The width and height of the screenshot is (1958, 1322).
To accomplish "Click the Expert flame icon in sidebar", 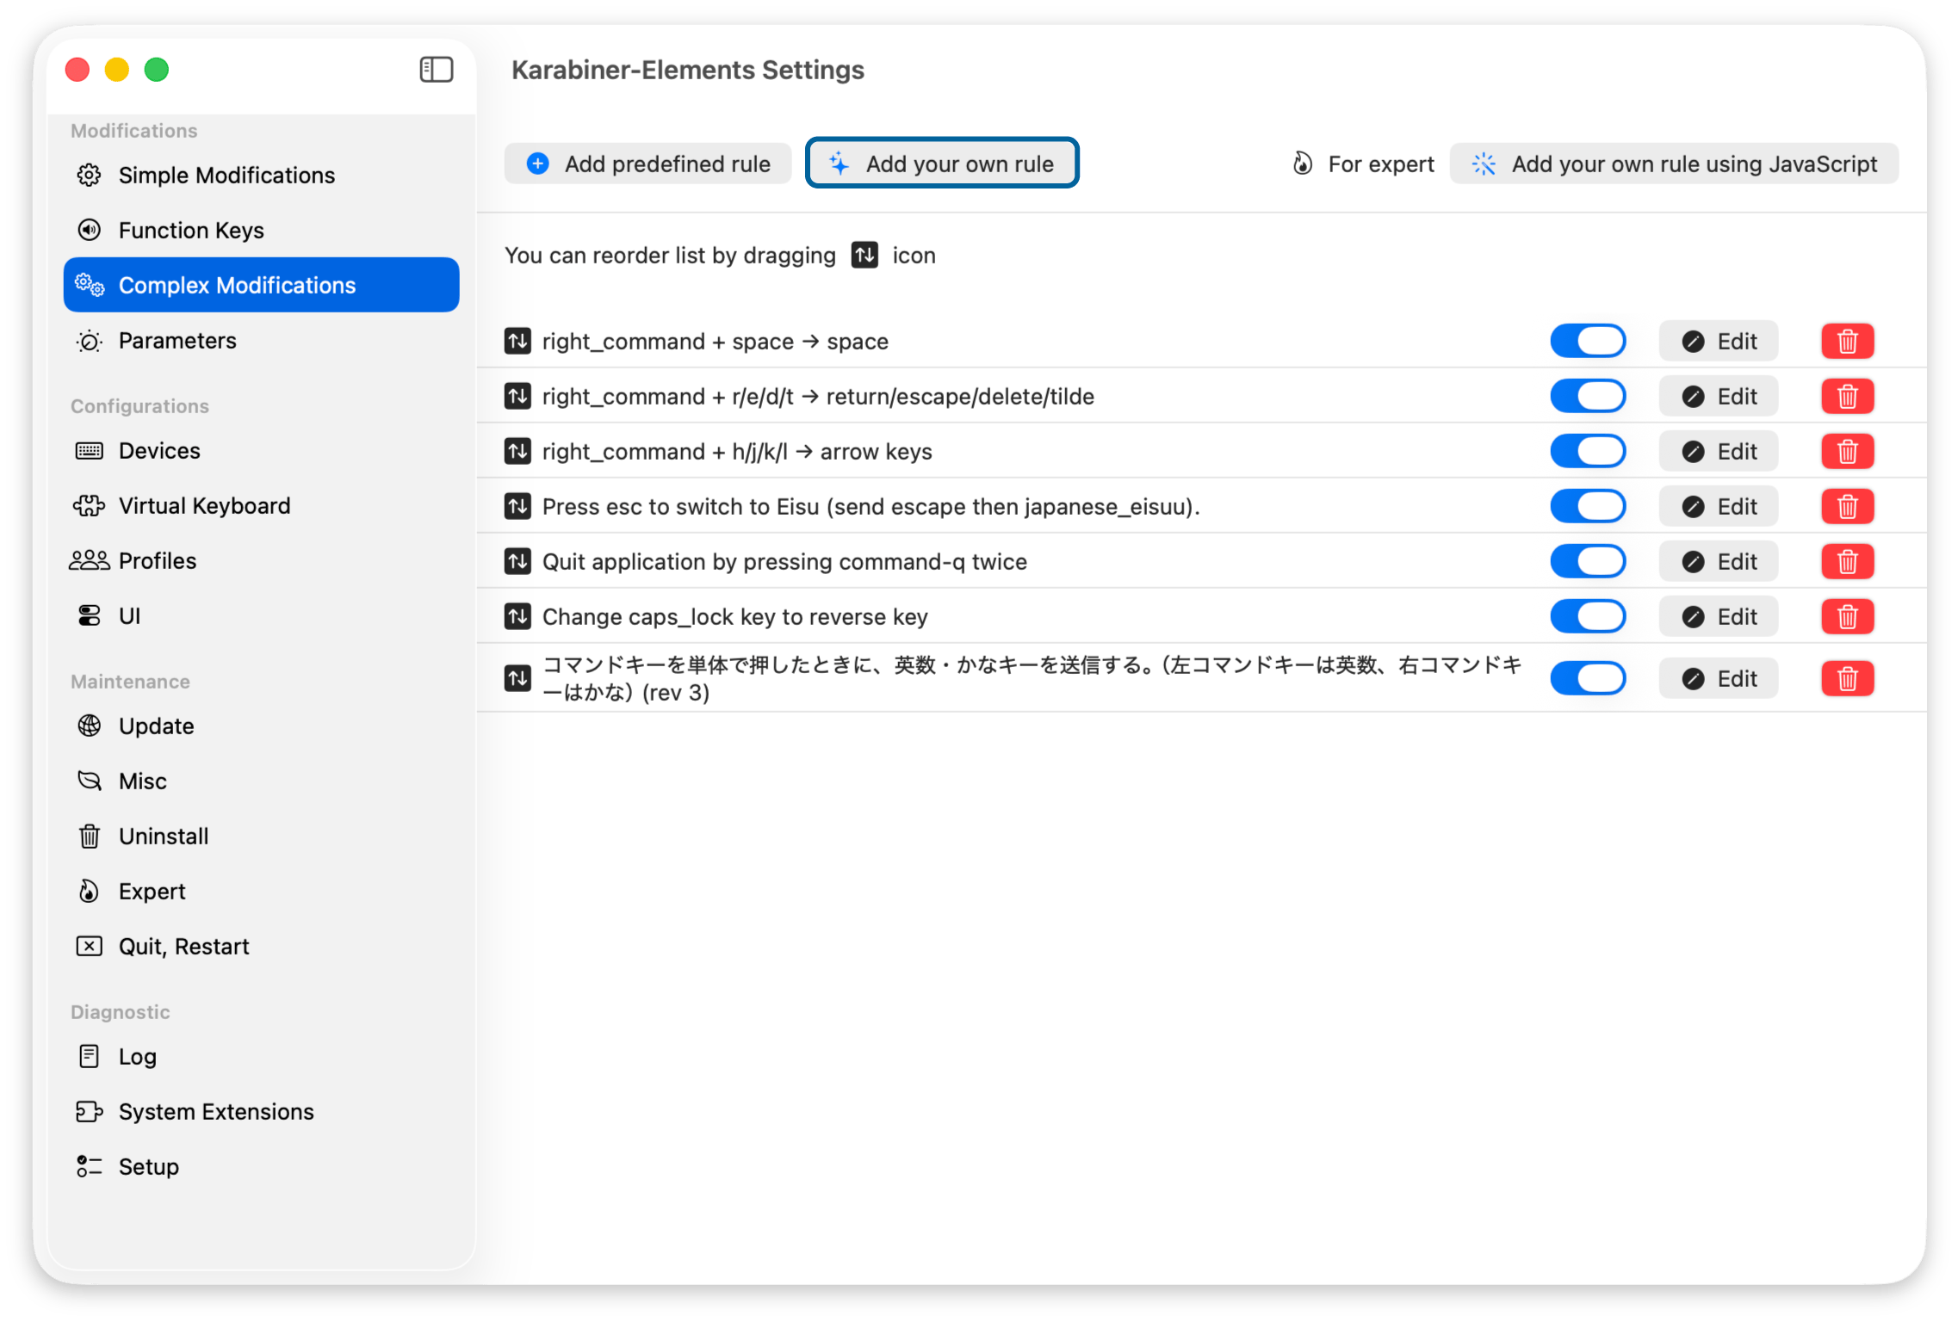I will point(90,891).
